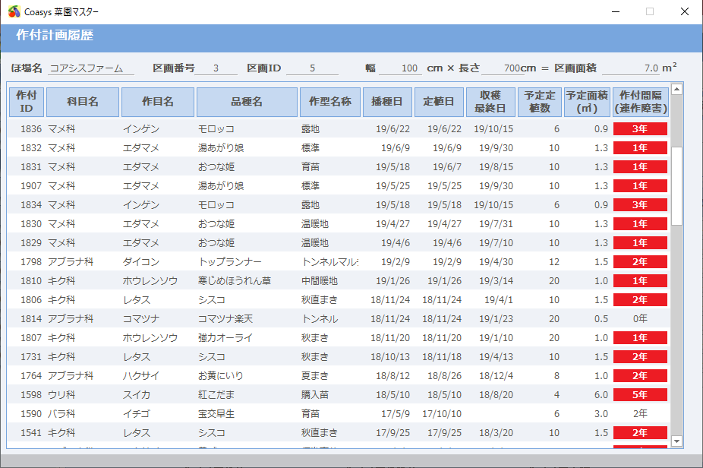Click the 作型名称 column header
The width and height of the screenshot is (703, 468).
click(x=330, y=102)
